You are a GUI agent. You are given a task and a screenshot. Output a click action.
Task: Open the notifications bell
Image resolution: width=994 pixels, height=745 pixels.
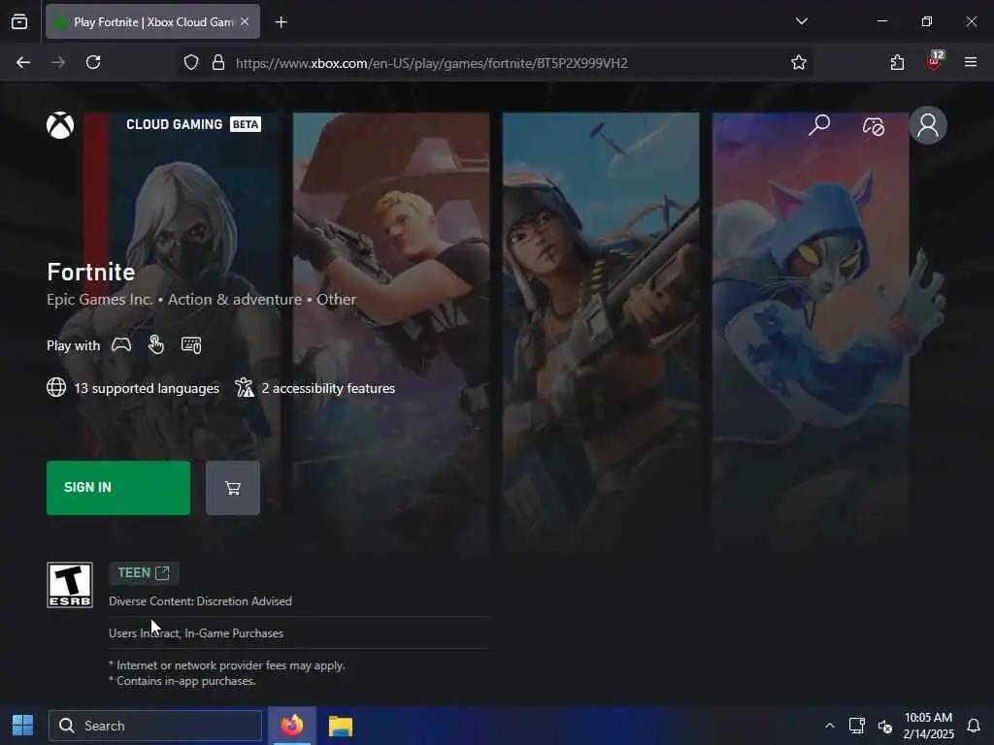click(x=974, y=726)
